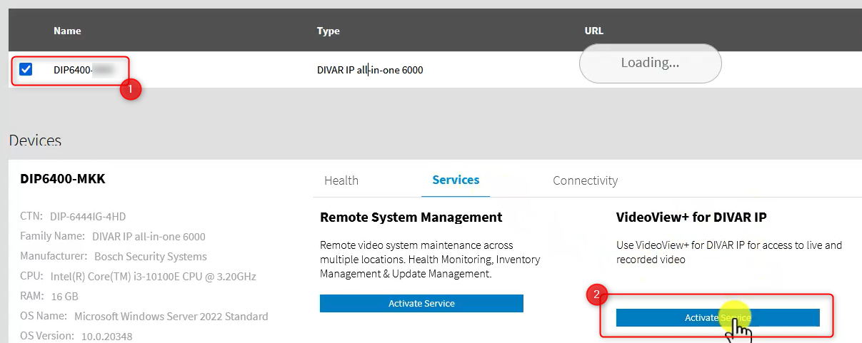
Task: Click the Remote System Management heading
Action: point(411,217)
